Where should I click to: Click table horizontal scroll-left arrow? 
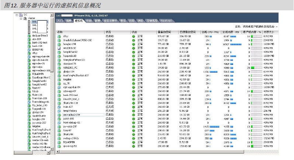(x=58, y=152)
